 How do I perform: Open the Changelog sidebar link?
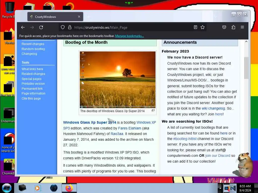[x=29, y=54]
